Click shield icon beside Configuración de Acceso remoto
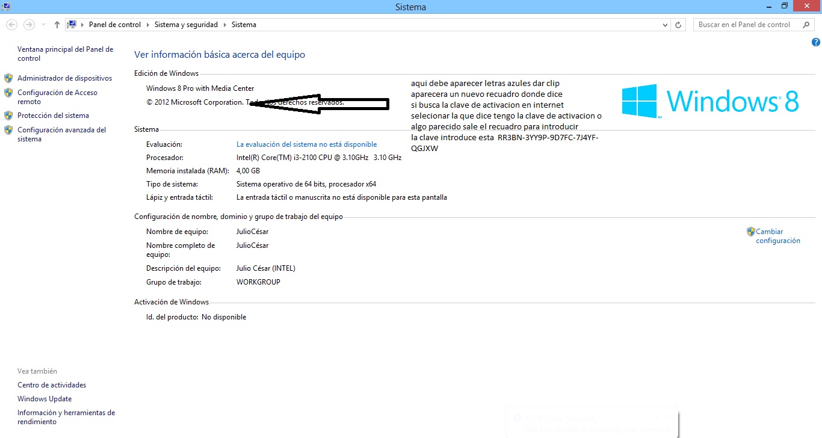This screenshot has height=438, width=822. coord(8,93)
